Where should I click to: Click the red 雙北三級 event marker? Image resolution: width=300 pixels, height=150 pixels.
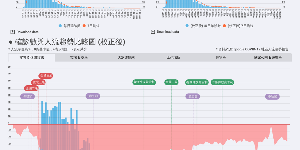pos(38,82)
